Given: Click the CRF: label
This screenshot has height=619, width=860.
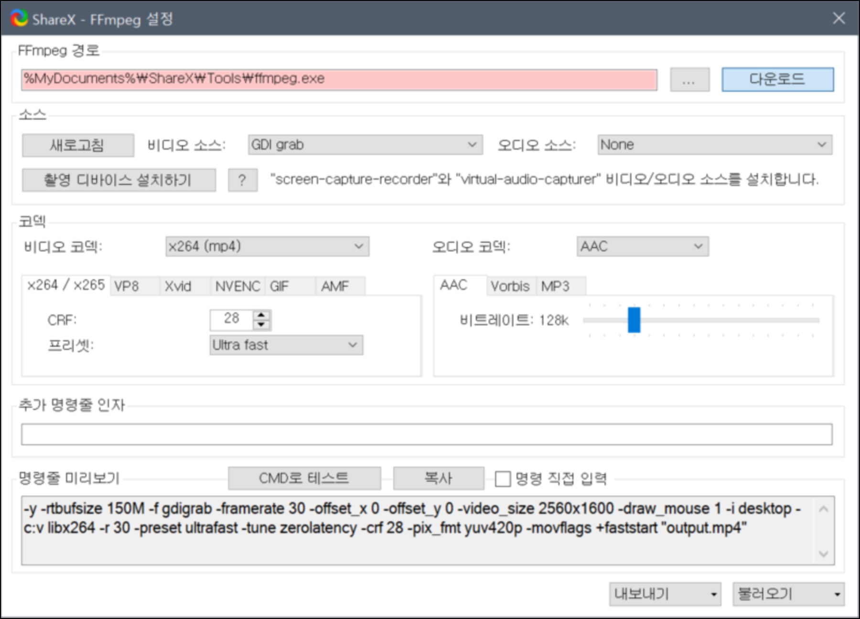Looking at the screenshot, I should (x=62, y=320).
